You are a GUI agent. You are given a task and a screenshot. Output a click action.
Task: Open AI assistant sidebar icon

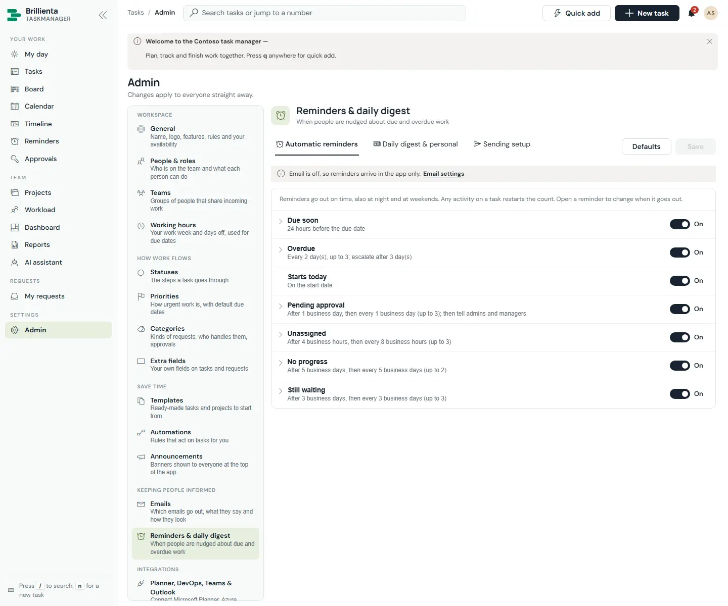[15, 262]
